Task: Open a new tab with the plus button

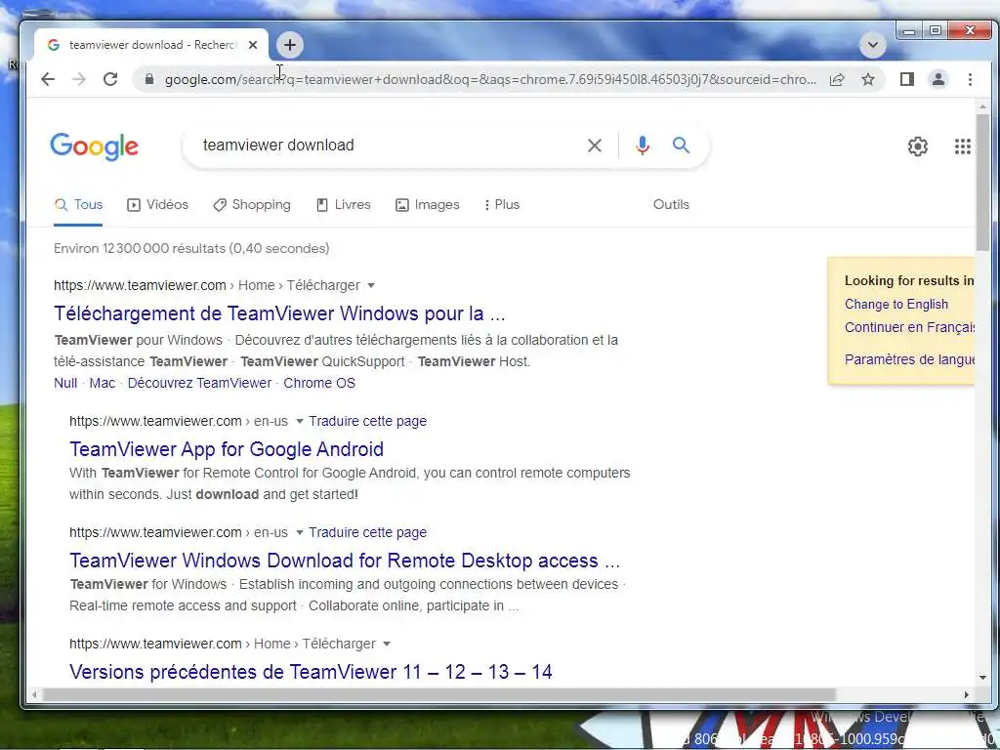Action: coord(290,45)
